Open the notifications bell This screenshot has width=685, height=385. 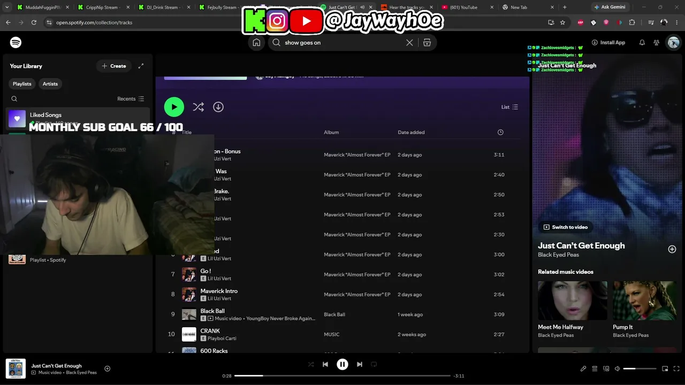(x=642, y=43)
